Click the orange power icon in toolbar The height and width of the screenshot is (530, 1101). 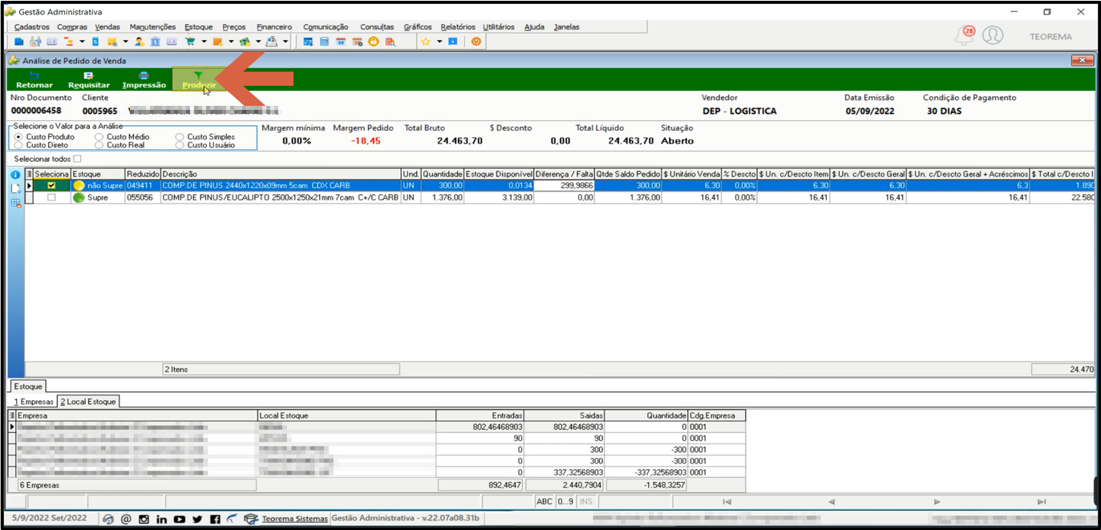476,41
